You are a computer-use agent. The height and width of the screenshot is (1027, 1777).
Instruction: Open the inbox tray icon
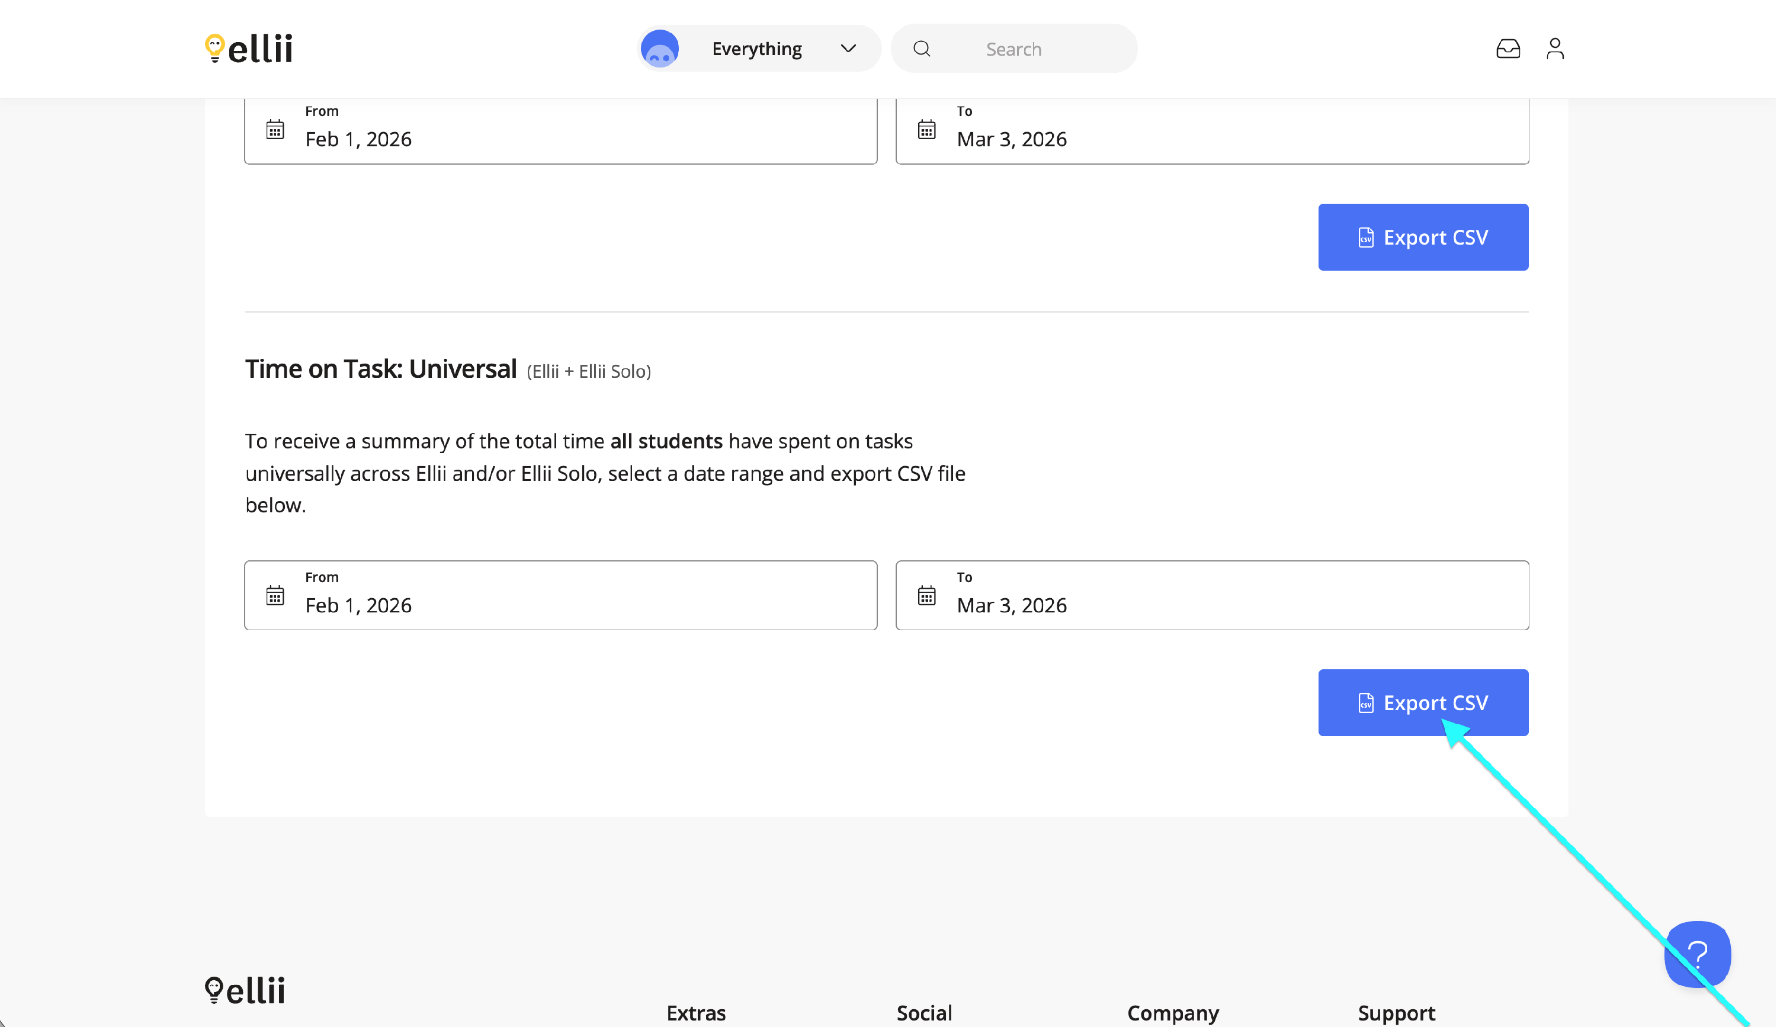pos(1507,49)
